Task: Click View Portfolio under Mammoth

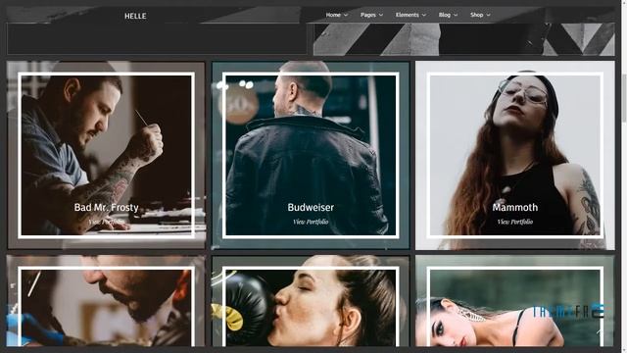Action: click(515, 222)
